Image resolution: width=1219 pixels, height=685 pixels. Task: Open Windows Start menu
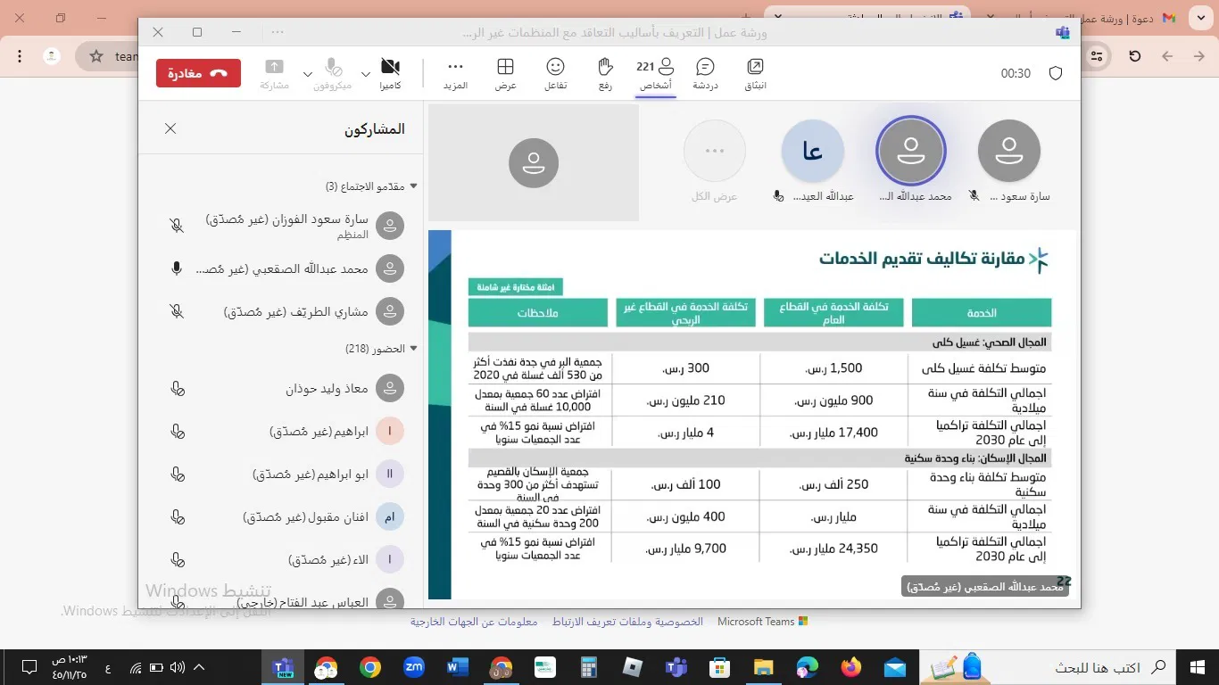1198,667
